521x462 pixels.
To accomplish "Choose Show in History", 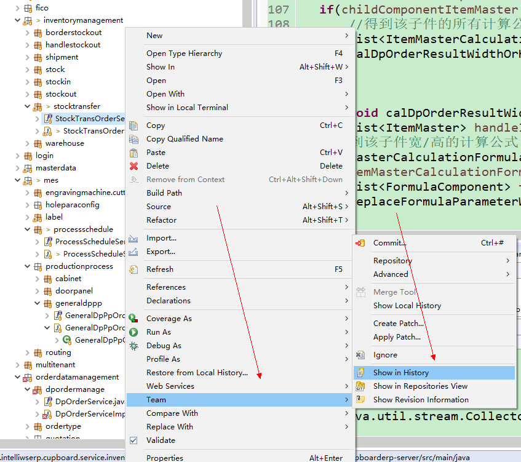I will [x=435, y=373].
